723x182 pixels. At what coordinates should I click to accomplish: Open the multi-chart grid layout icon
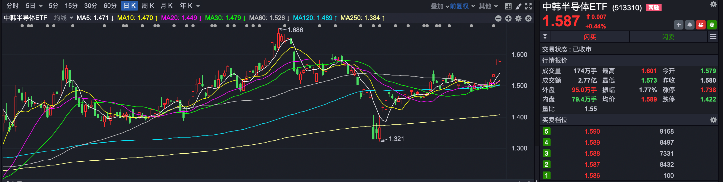click(508, 6)
